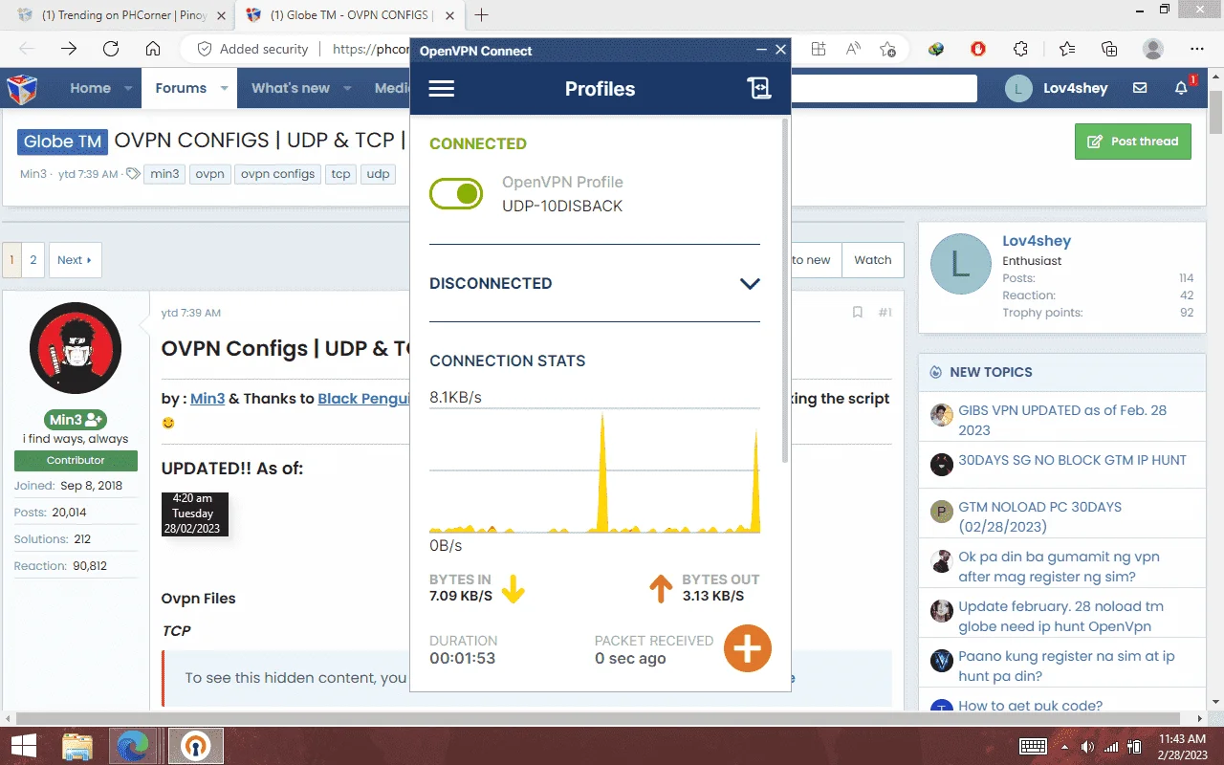Click the Edge icon in taskbar
1224x765 pixels.
pyautogui.click(x=134, y=745)
